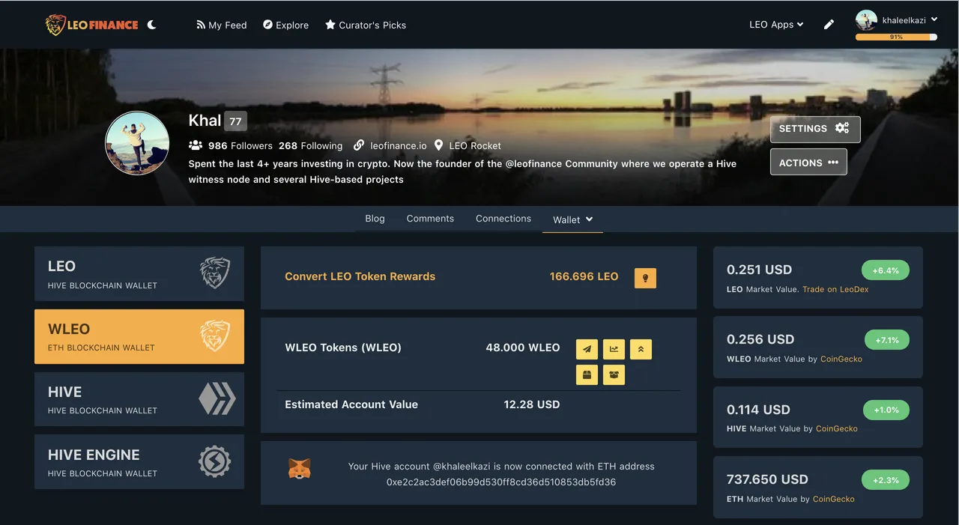Expand the Wallet tab dropdown

point(573,219)
